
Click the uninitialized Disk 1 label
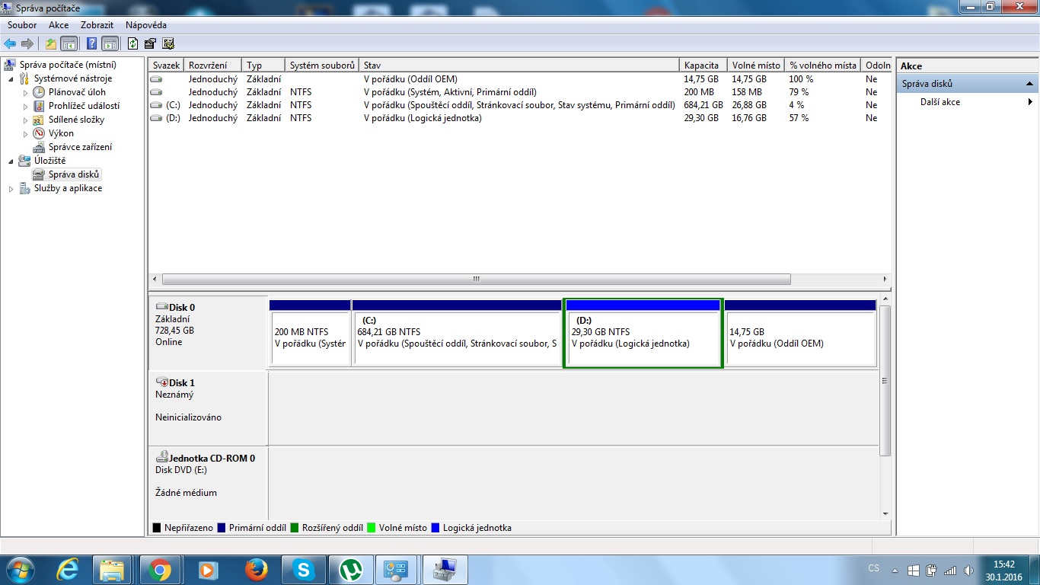coord(208,408)
